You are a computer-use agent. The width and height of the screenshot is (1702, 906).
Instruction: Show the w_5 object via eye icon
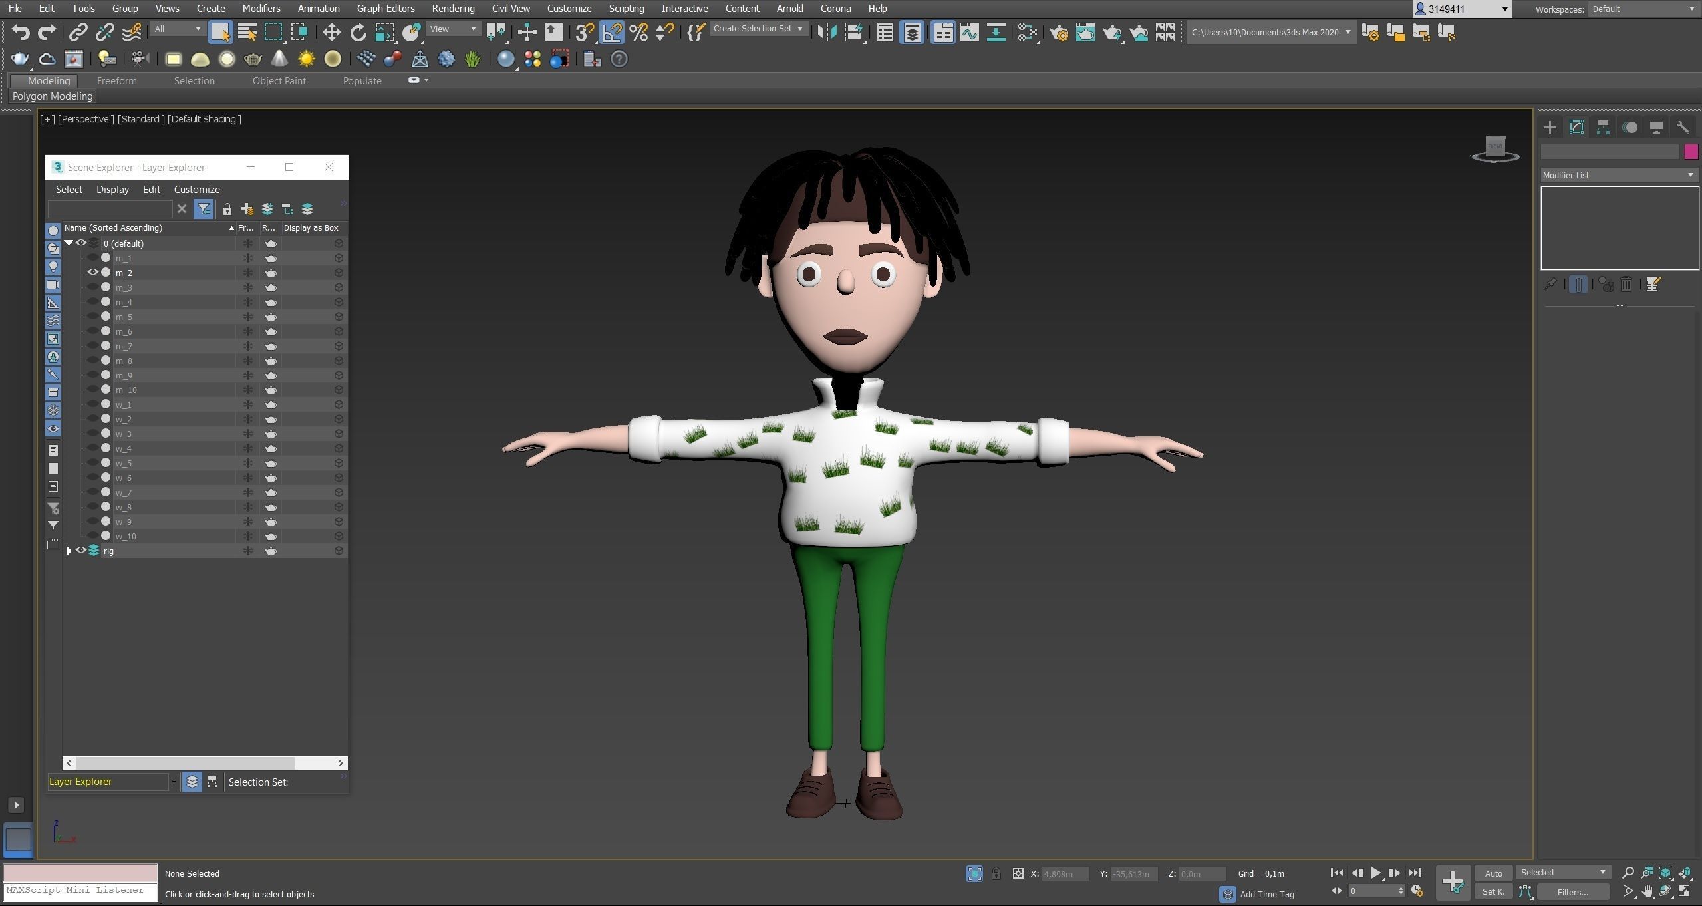(x=92, y=462)
